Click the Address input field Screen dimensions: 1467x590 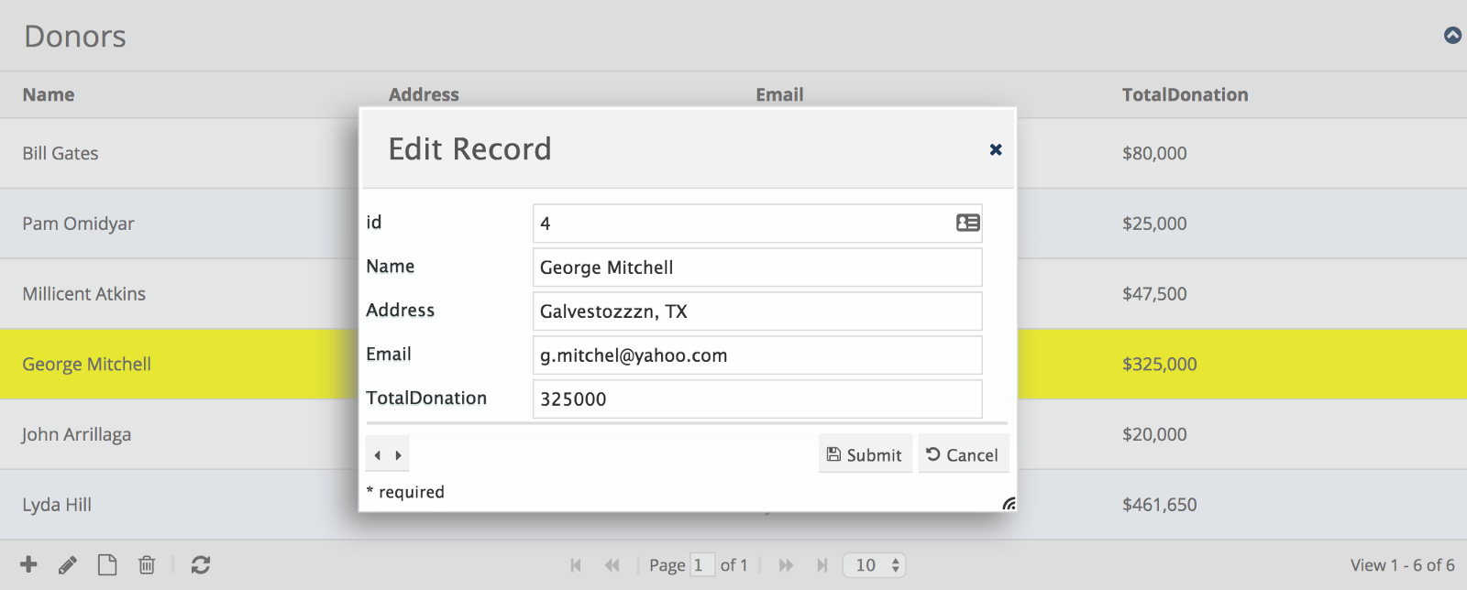[x=756, y=311]
